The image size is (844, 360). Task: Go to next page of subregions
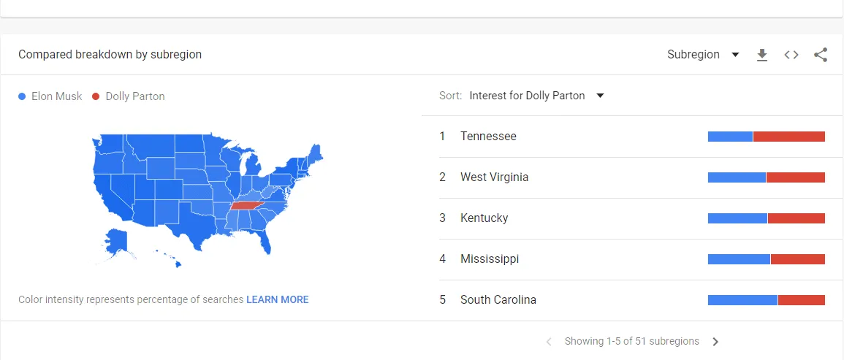point(715,342)
